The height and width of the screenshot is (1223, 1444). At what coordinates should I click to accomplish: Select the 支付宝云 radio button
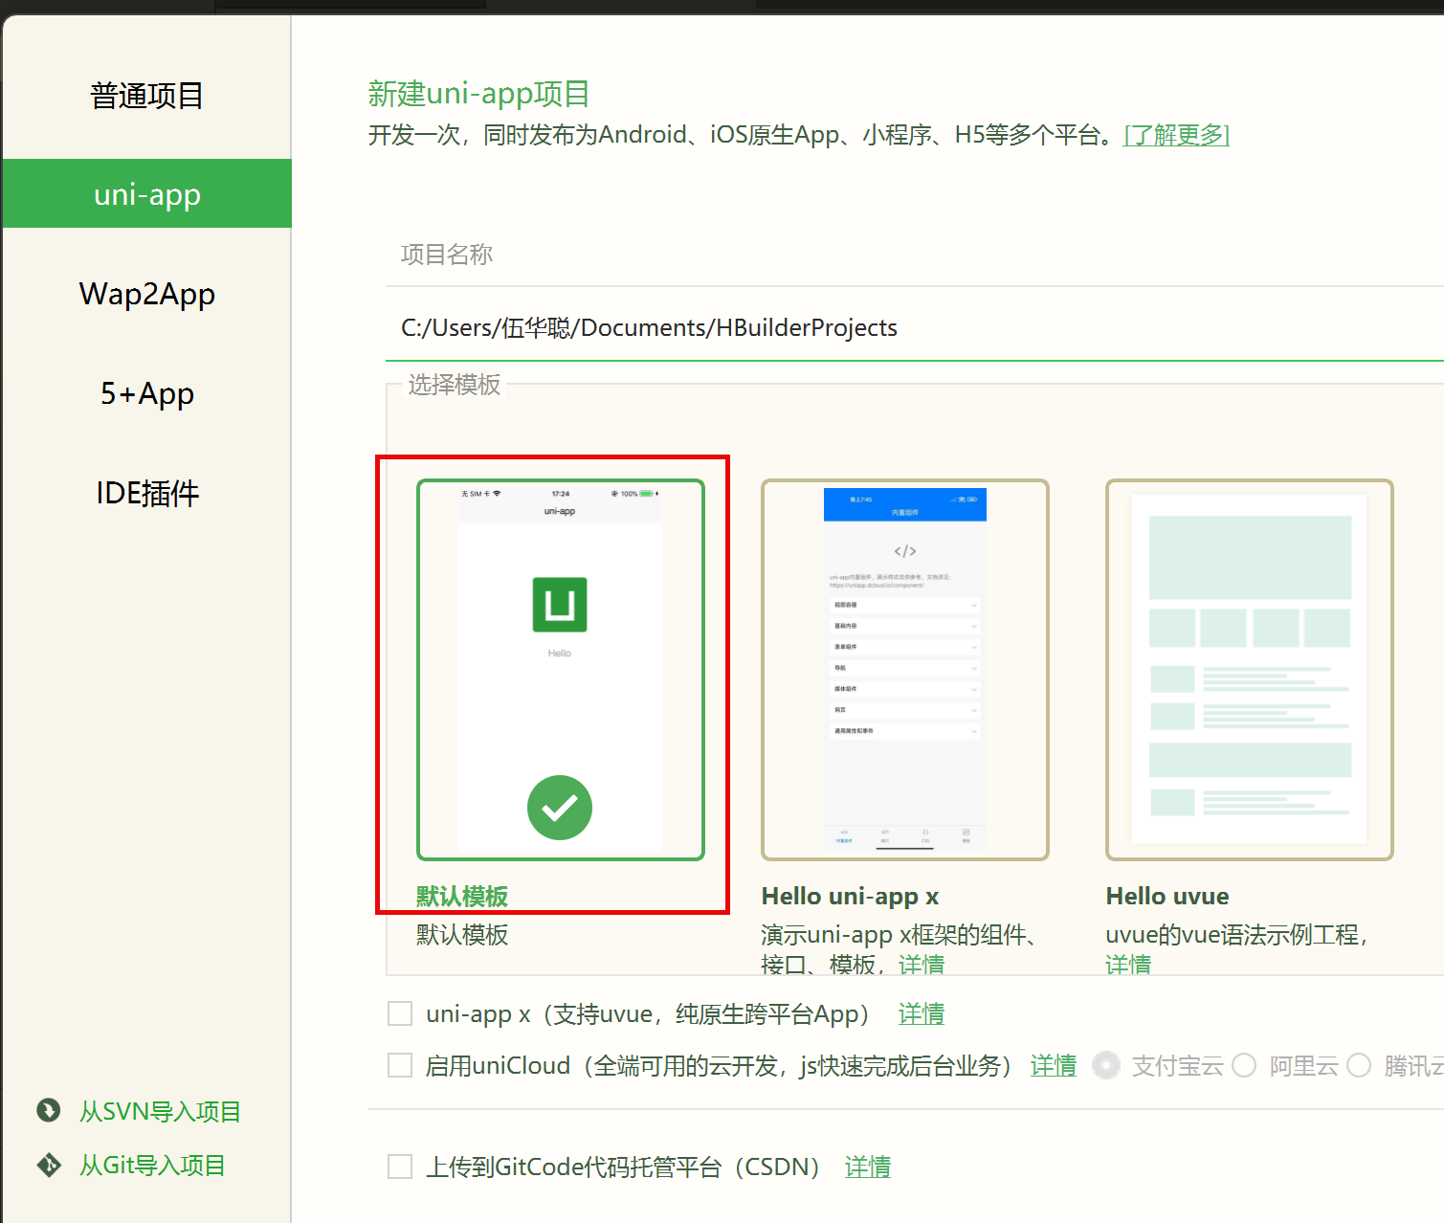1106,1065
